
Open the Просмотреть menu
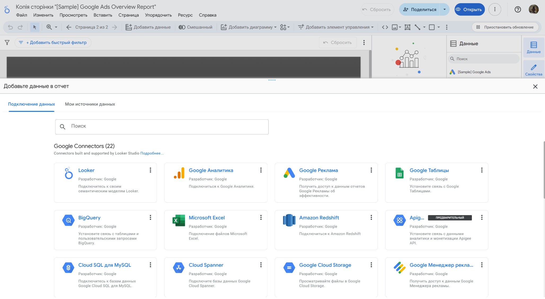73,15
